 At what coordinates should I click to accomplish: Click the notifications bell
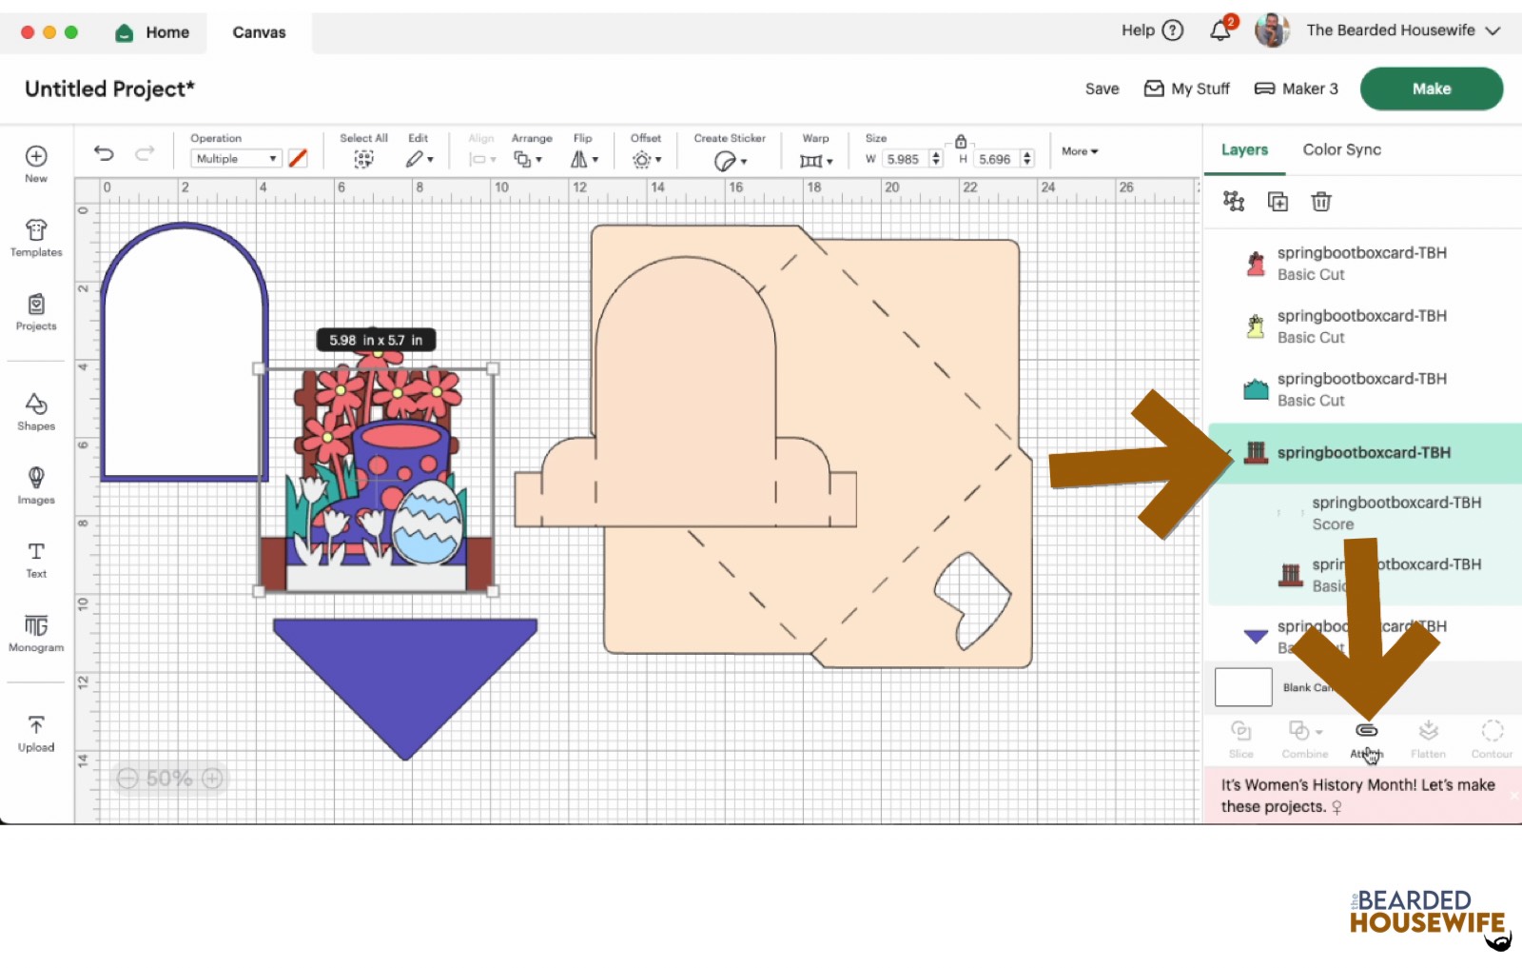(1220, 30)
